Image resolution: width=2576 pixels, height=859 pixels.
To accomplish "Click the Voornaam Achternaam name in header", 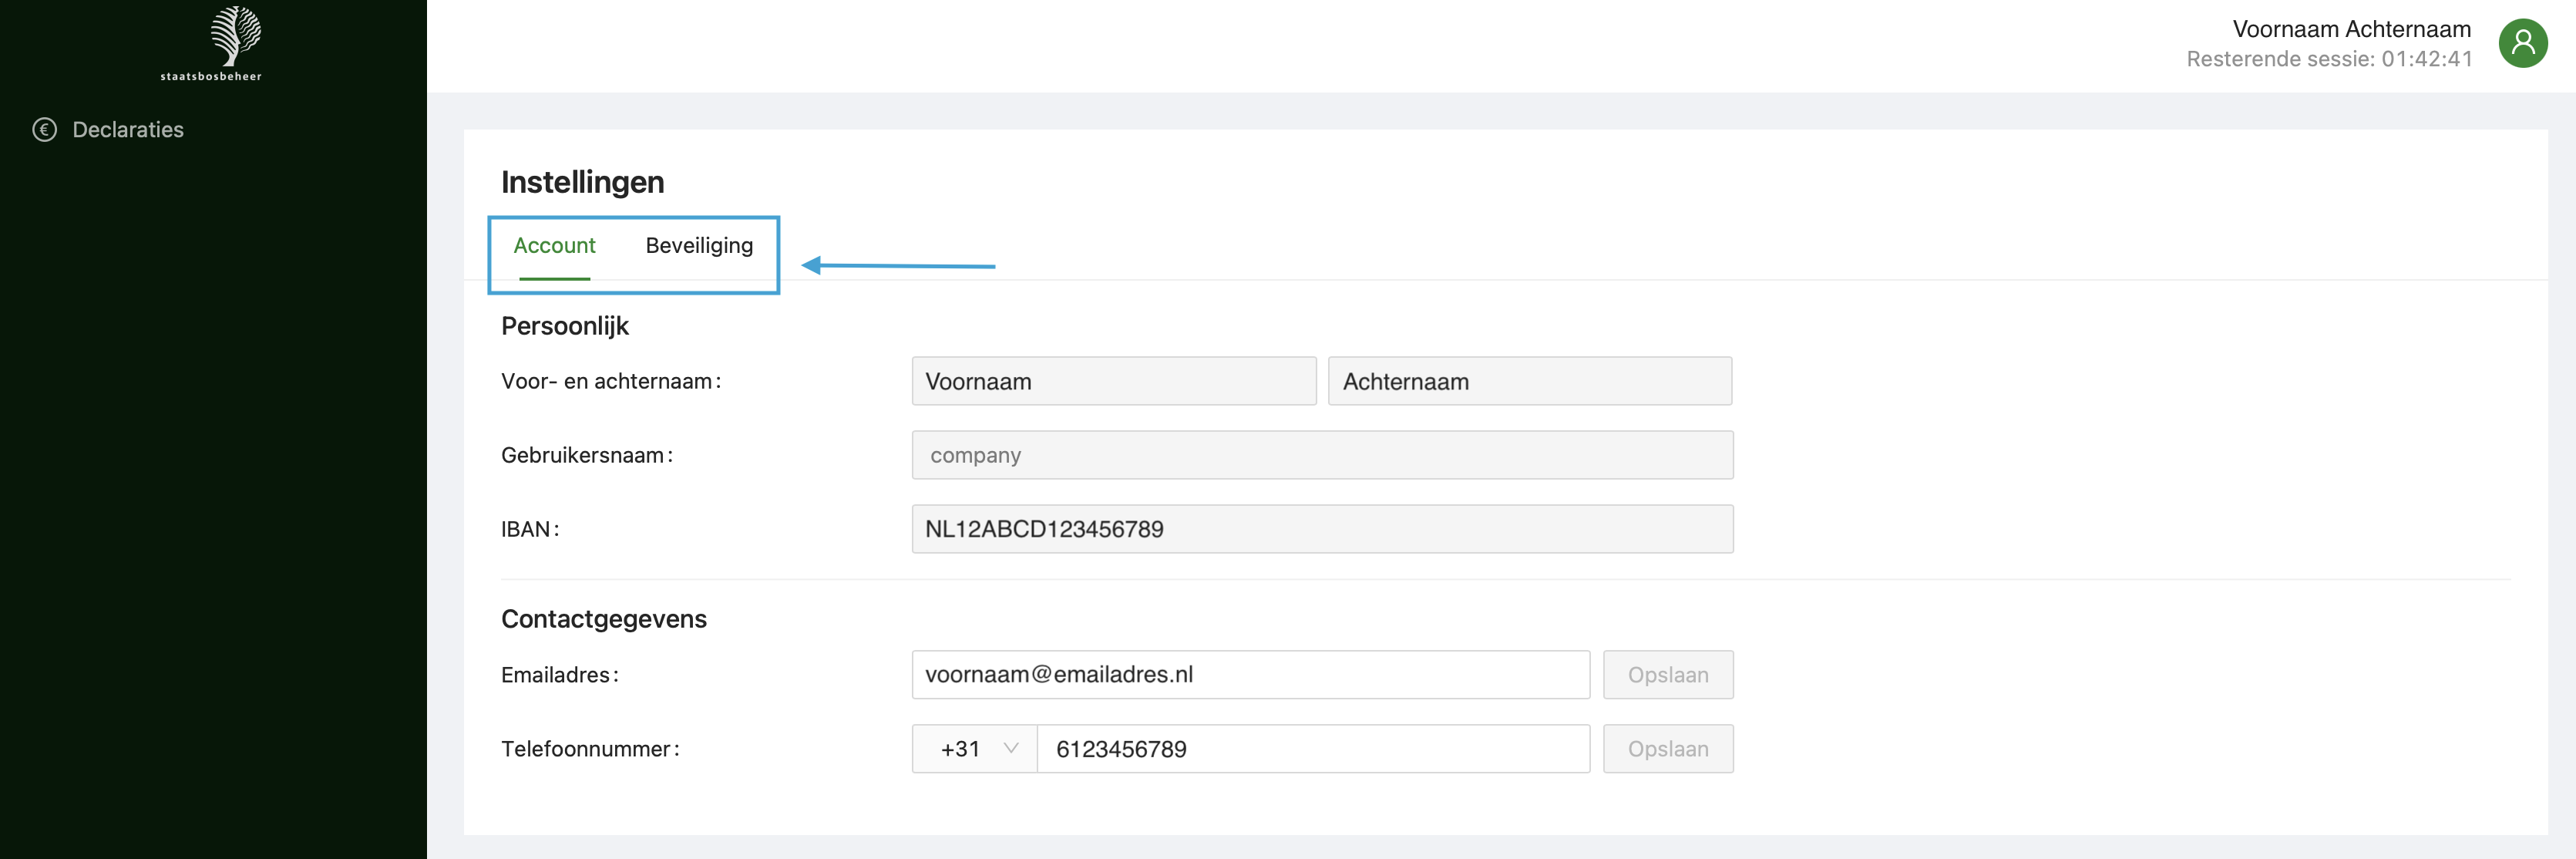I will point(2351,29).
